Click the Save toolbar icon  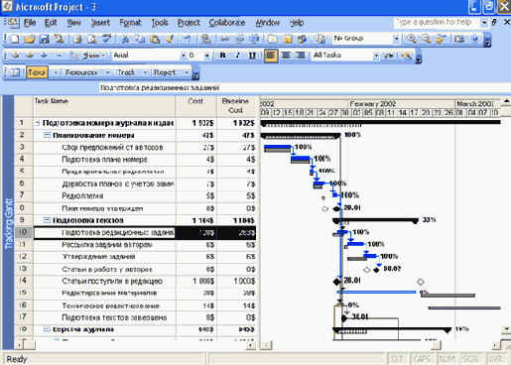pos(44,39)
